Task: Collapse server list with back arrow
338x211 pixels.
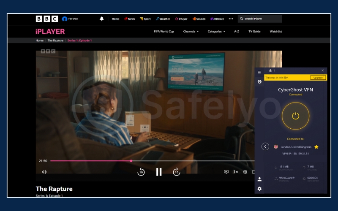Action: click(x=265, y=146)
